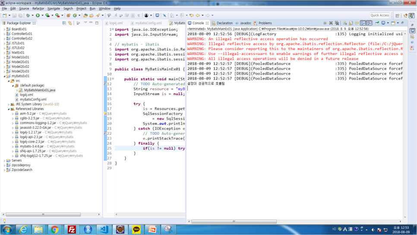Open Package Explorer View Menu triangle
This screenshot has width=417, height=235.
85,23
